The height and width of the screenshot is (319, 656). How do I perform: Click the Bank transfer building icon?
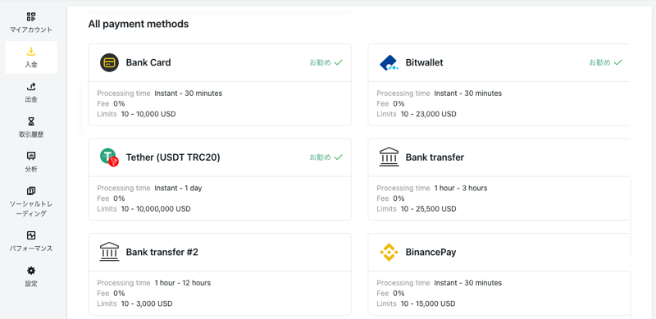point(389,157)
